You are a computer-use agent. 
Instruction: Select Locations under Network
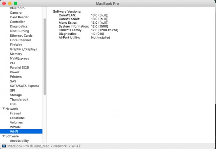(x=17, y=118)
